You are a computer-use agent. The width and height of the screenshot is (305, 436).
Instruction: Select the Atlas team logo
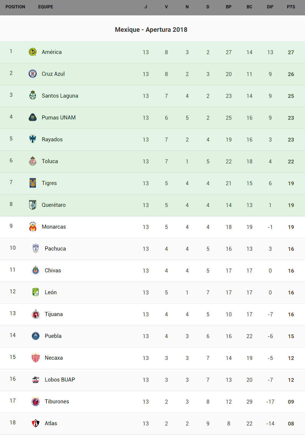pyautogui.click(x=36, y=423)
